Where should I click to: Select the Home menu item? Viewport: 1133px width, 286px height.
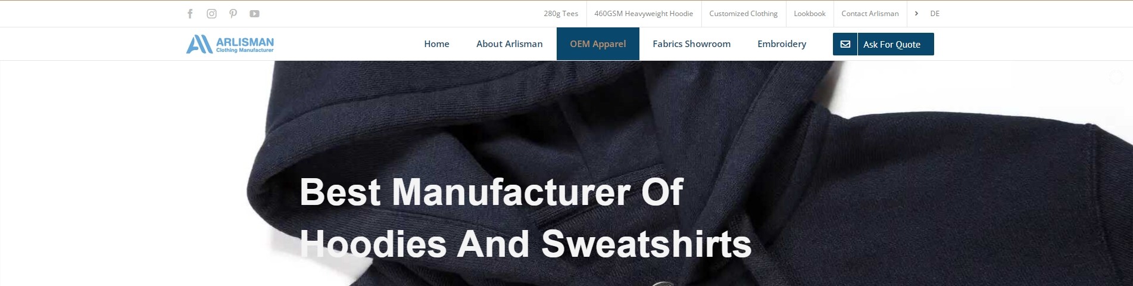point(436,44)
